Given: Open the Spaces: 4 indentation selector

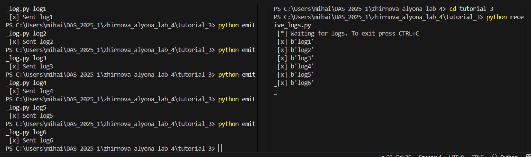Looking at the screenshot, I should [431, 156].
